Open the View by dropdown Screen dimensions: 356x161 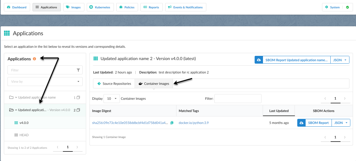(45, 82)
